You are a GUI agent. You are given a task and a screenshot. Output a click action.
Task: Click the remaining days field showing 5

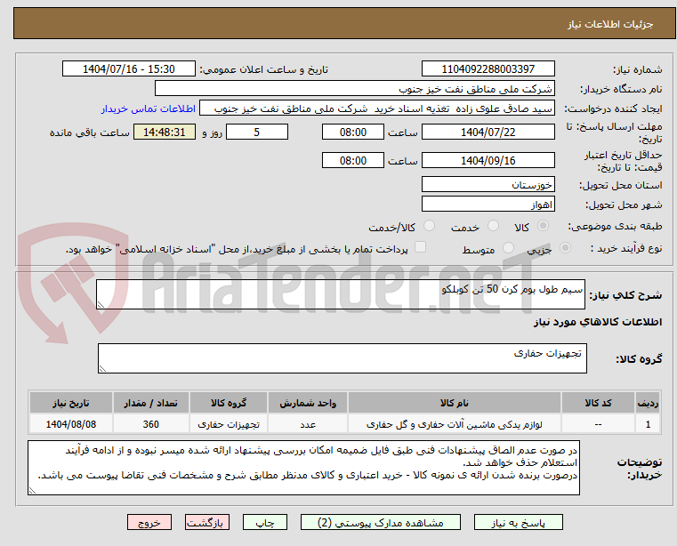(x=257, y=132)
